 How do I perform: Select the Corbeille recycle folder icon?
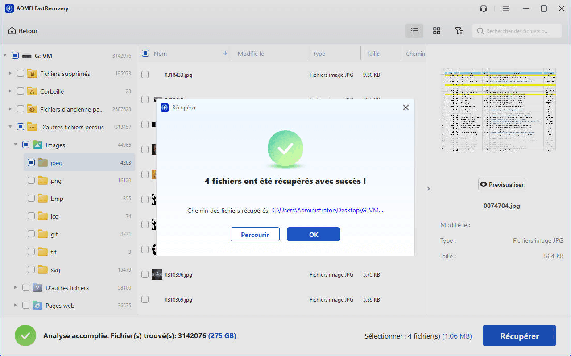coord(32,91)
